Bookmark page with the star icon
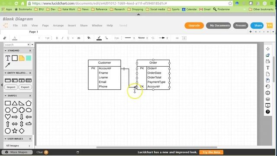The width and height of the screenshot is (277, 156). coord(230,3)
